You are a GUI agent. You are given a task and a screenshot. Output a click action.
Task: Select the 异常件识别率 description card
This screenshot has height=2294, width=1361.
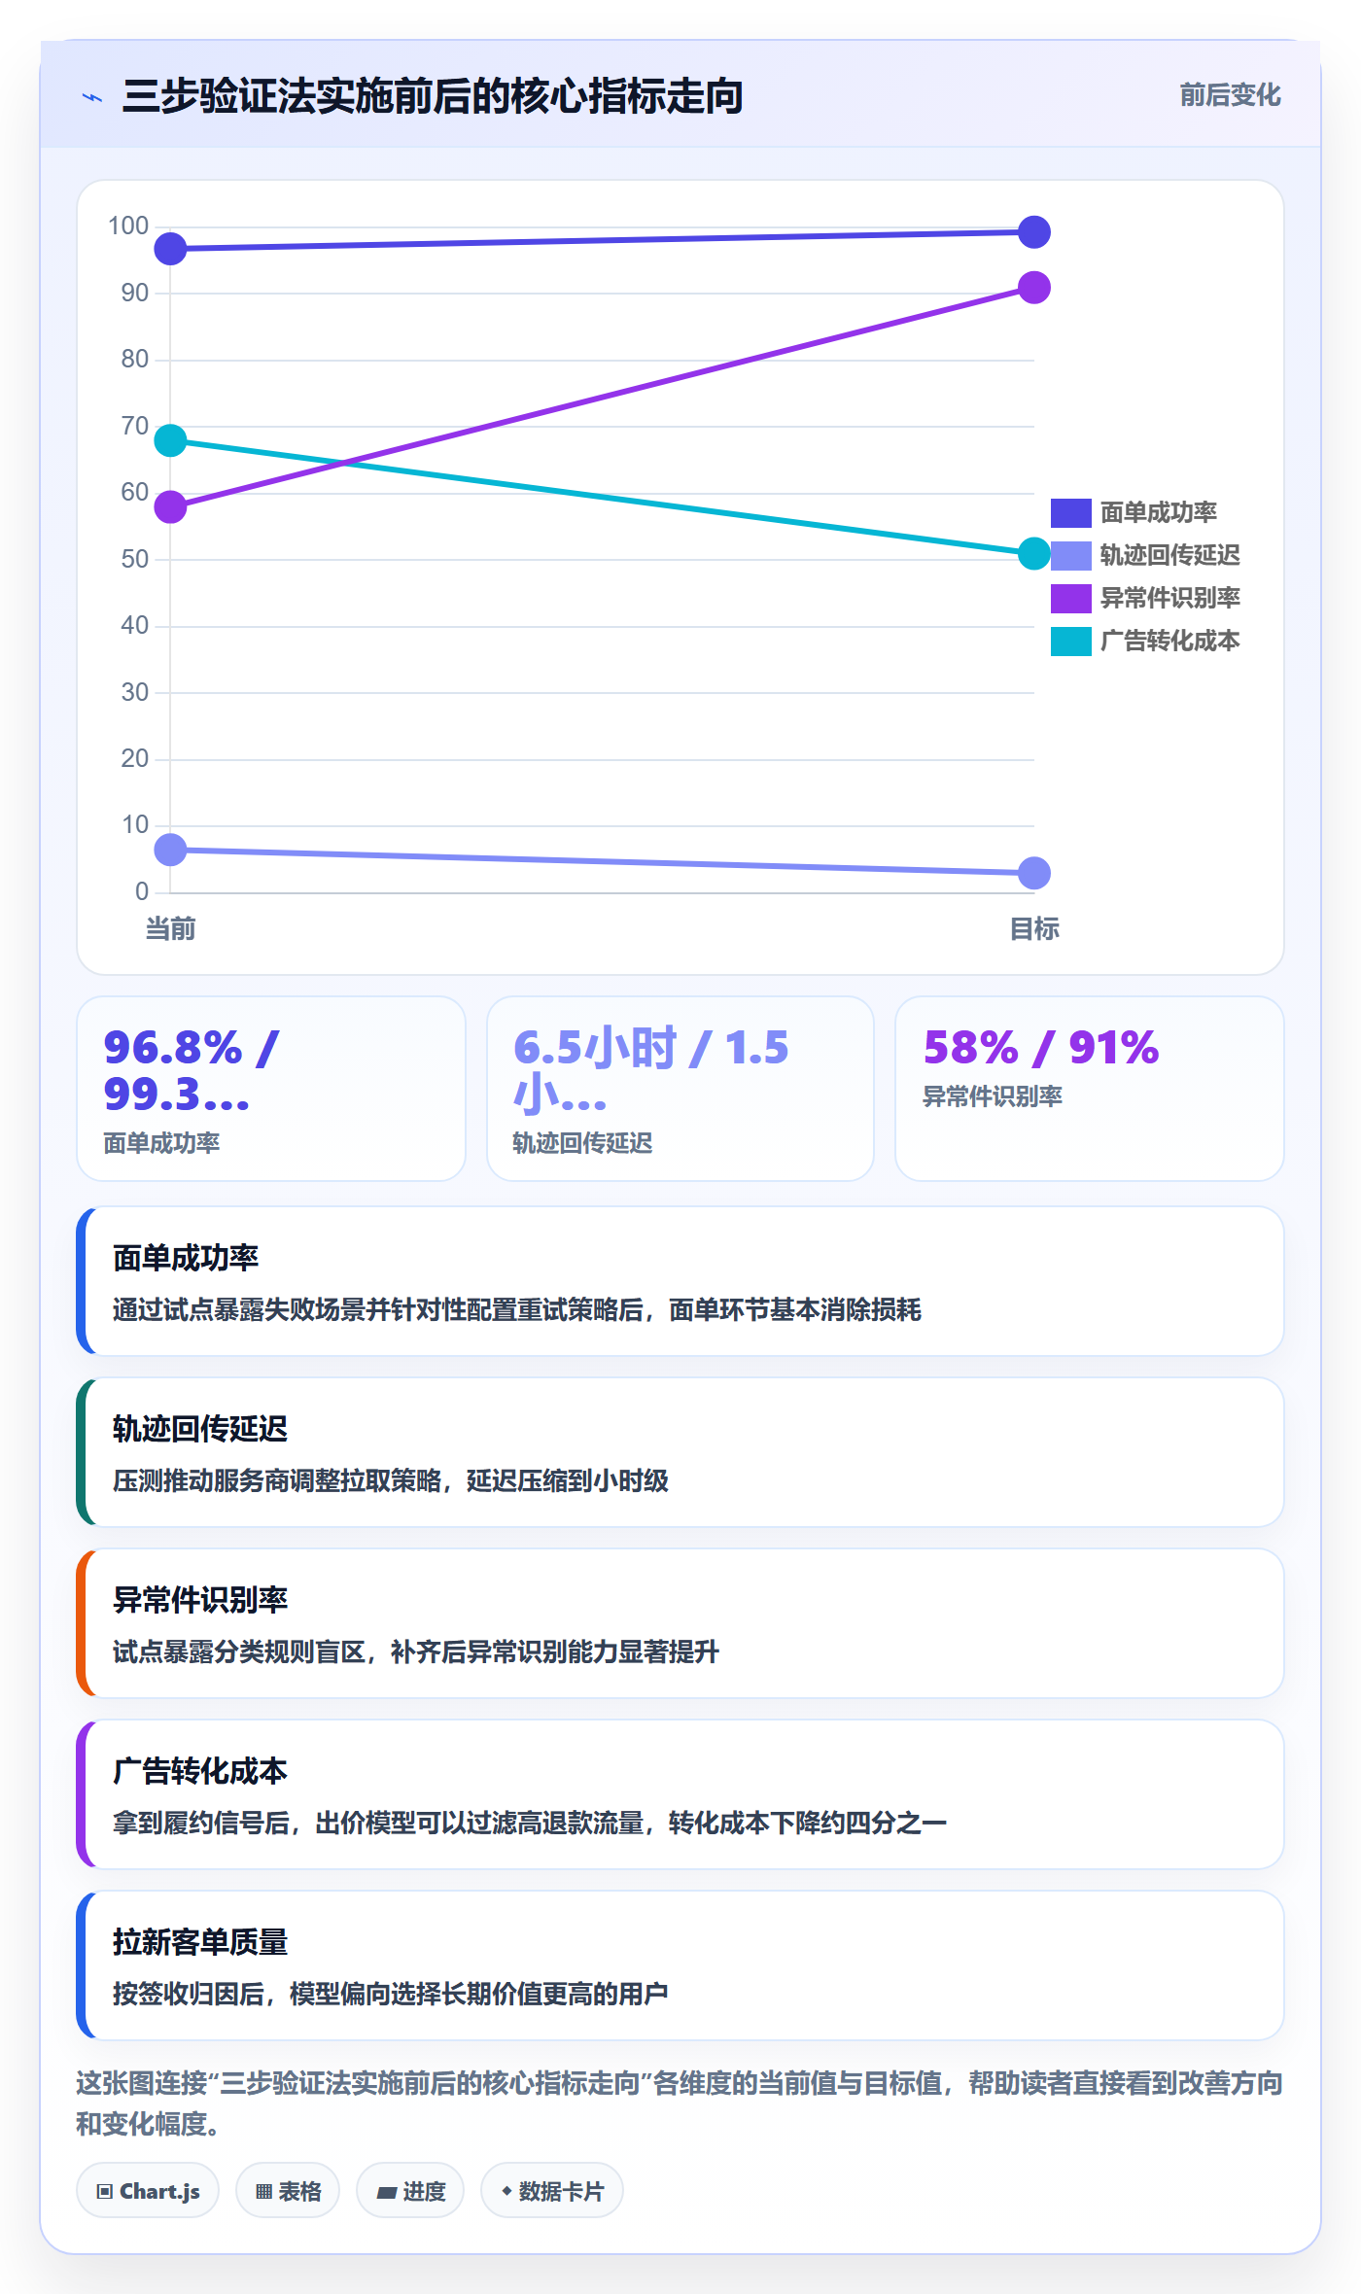point(680,1623)
